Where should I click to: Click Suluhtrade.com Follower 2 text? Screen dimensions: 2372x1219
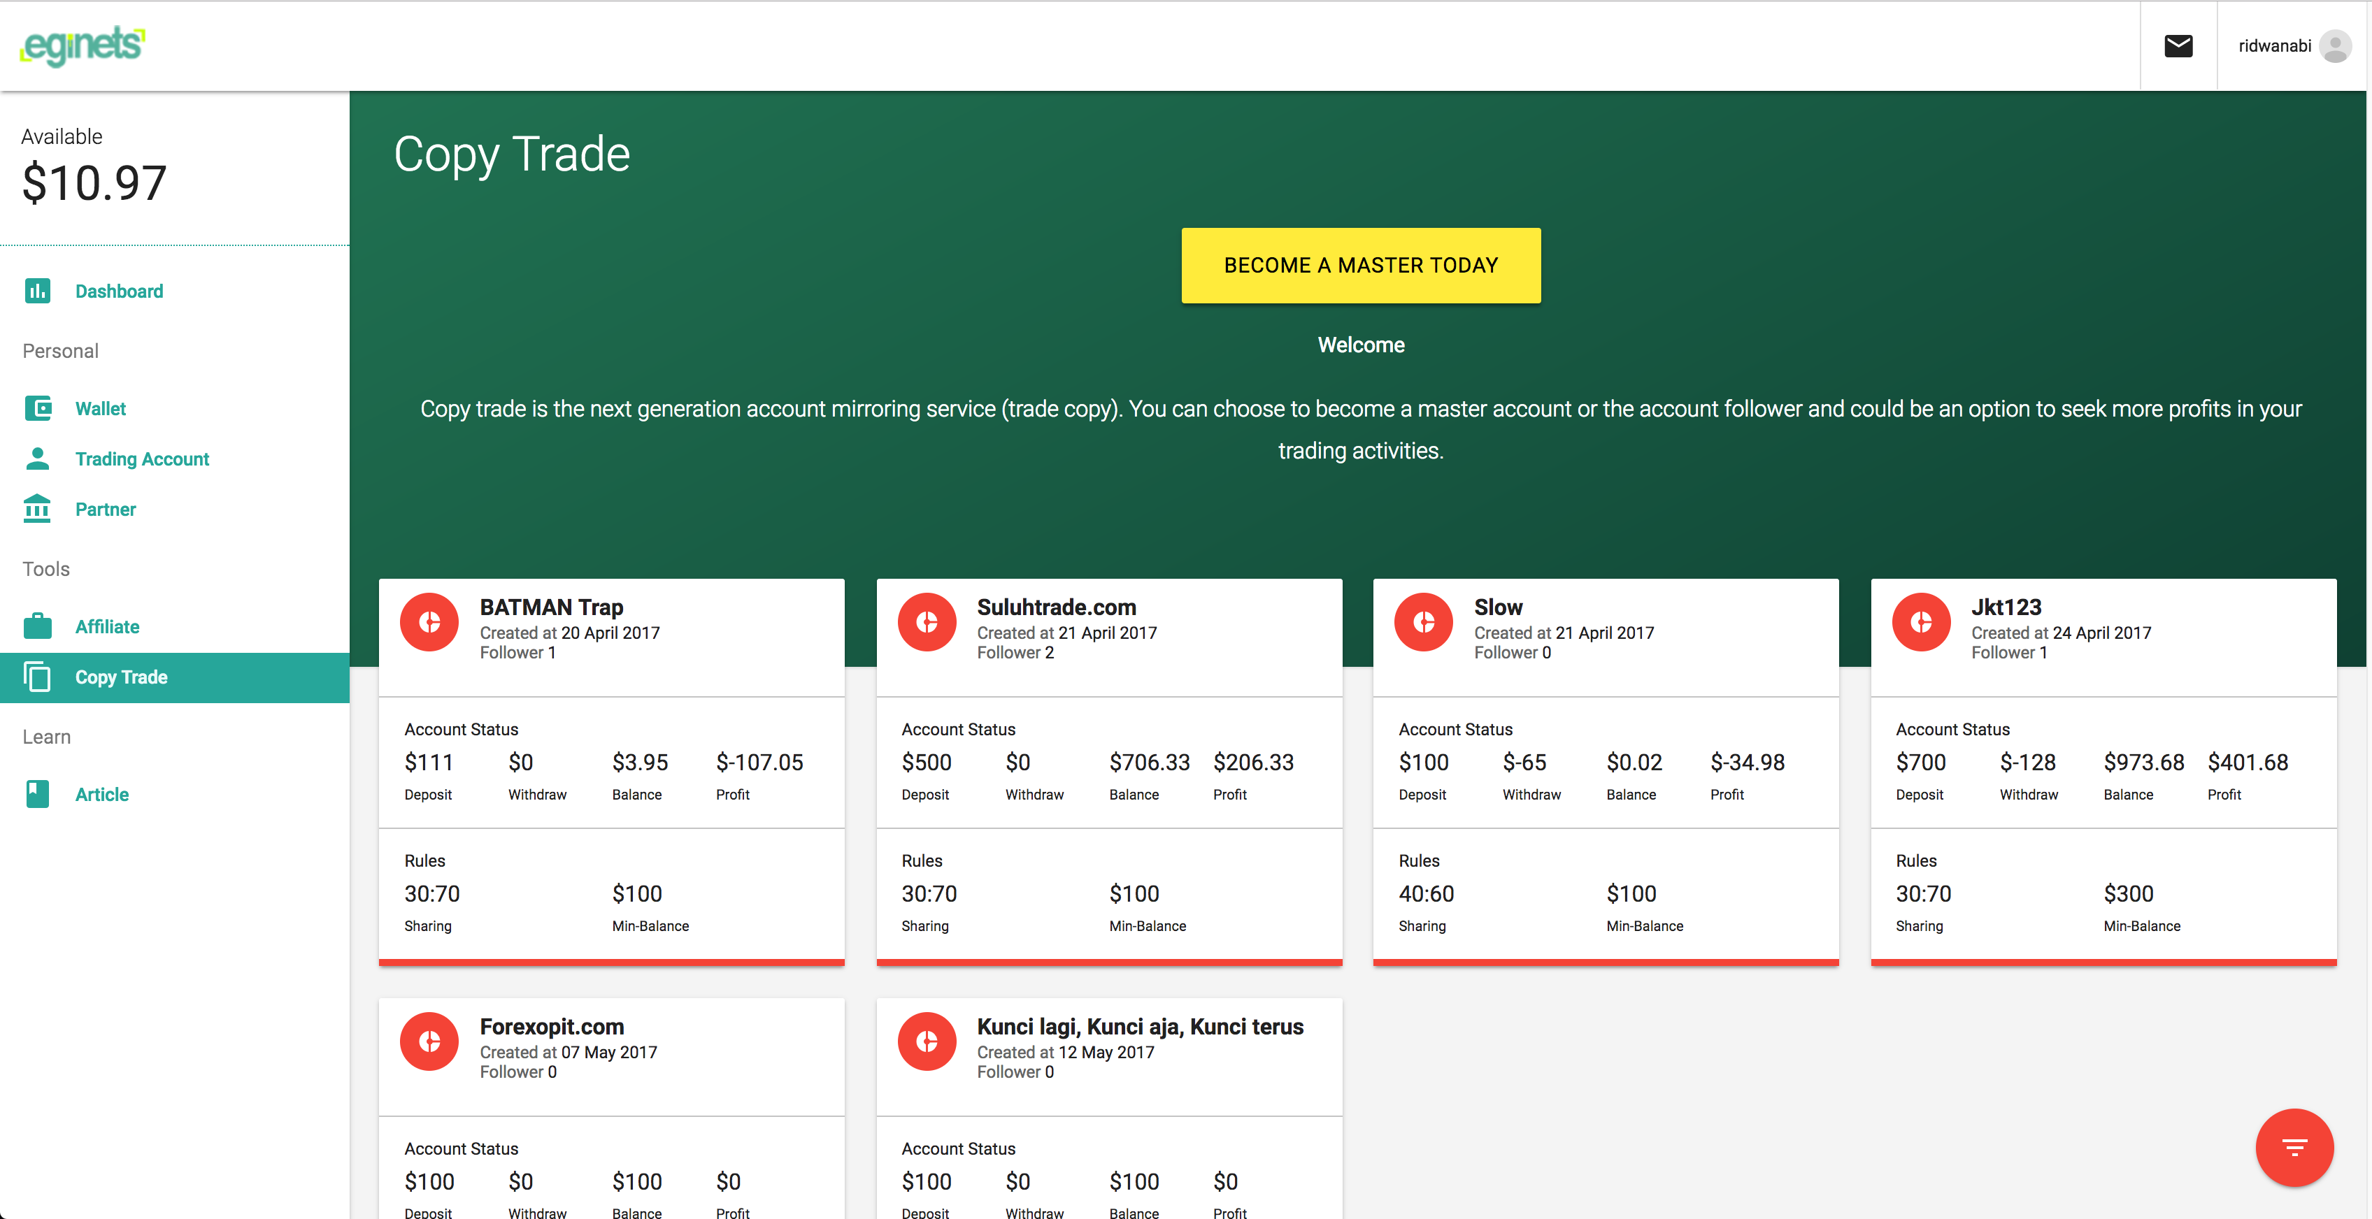[1015, 652]
